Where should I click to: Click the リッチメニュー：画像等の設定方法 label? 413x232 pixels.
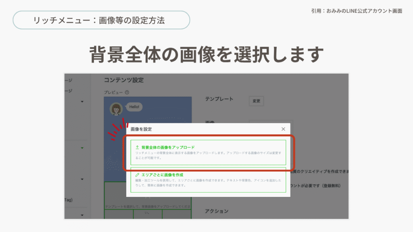pyautogui.click(x=101, y=20)
